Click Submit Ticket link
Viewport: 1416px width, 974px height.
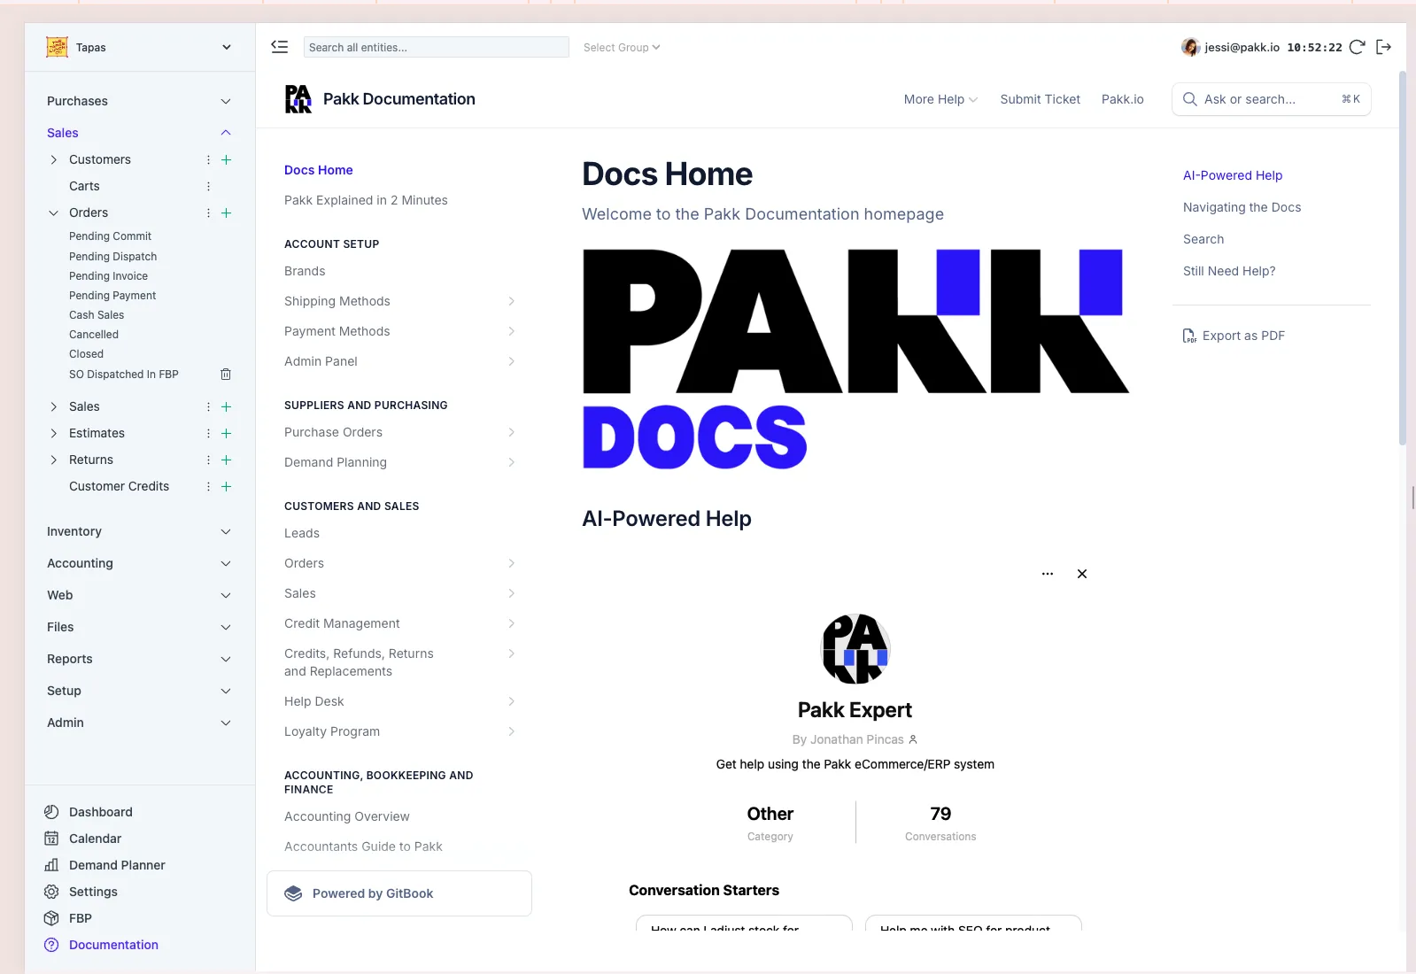(1041, 99)
